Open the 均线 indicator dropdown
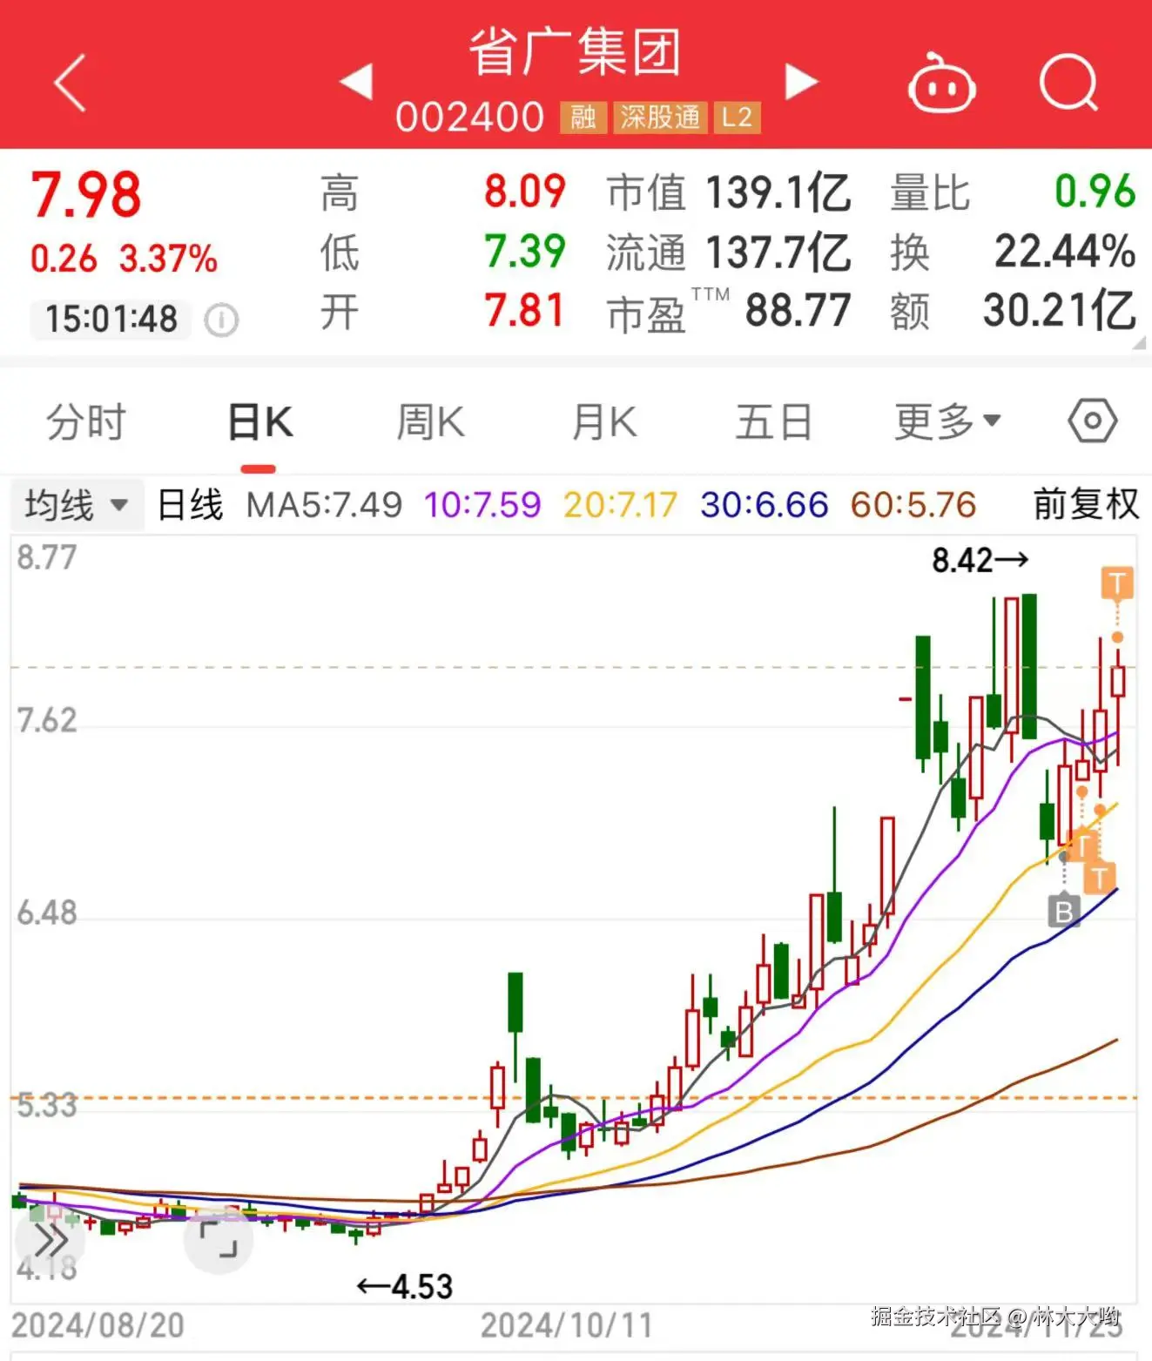This screenshot has height=1361, width=1152. pos(75,503)
